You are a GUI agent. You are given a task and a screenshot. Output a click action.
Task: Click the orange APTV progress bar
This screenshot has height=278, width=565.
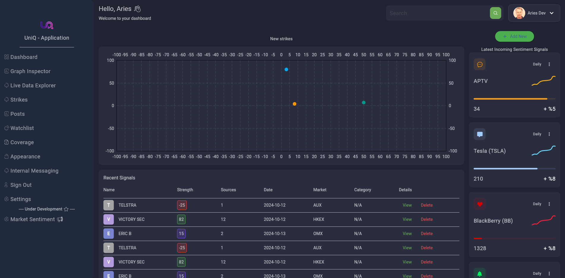click(x=515, y=99)
